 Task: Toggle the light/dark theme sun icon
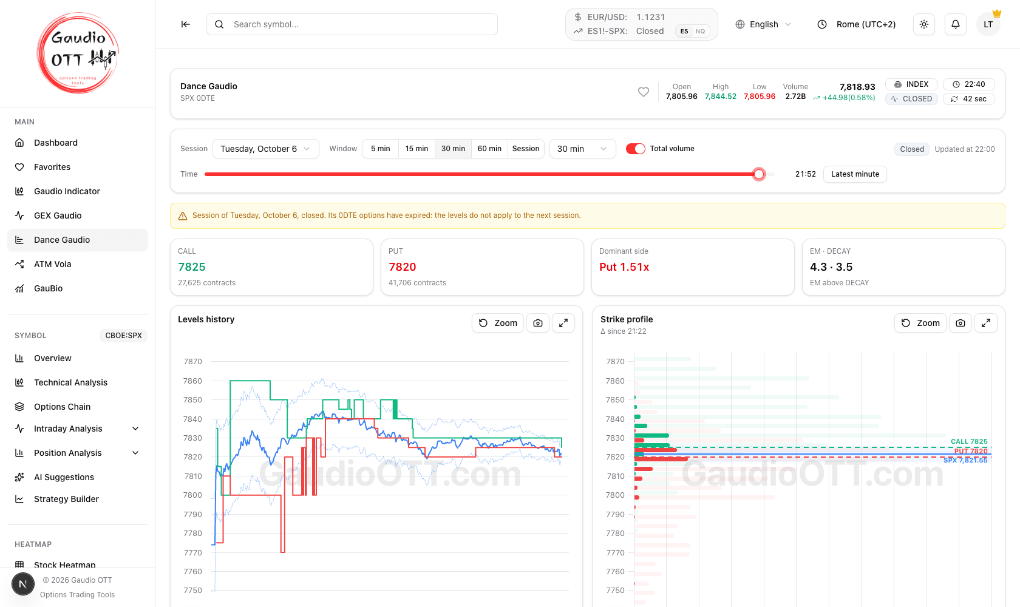click(924, 24)
